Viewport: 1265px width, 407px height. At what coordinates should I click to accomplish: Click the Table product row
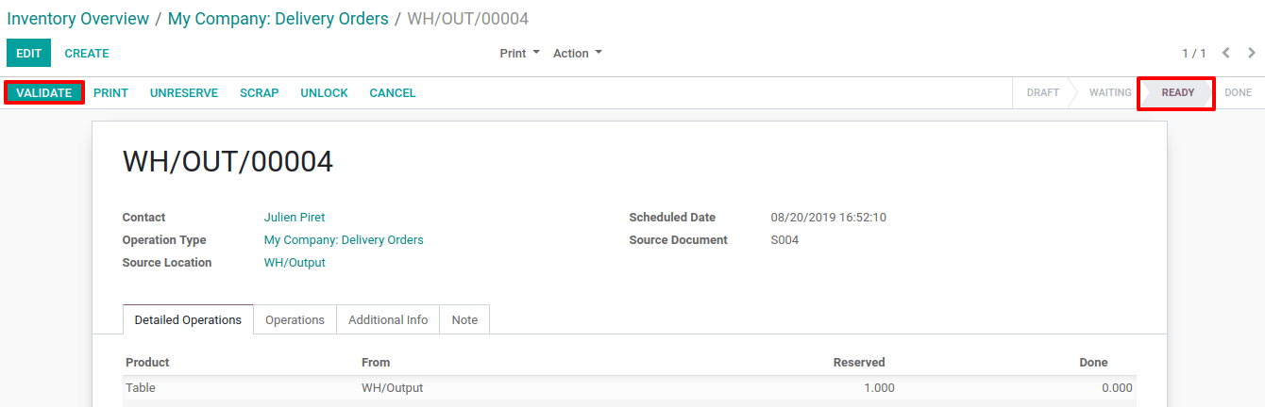(x=630, y=388)
